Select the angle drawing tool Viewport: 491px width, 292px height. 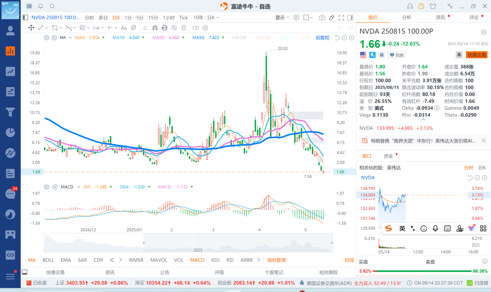pyautogui.click(x=145, y=28)
